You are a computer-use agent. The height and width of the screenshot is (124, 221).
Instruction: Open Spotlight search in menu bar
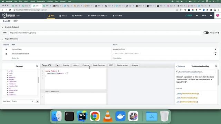pos(203,1)
